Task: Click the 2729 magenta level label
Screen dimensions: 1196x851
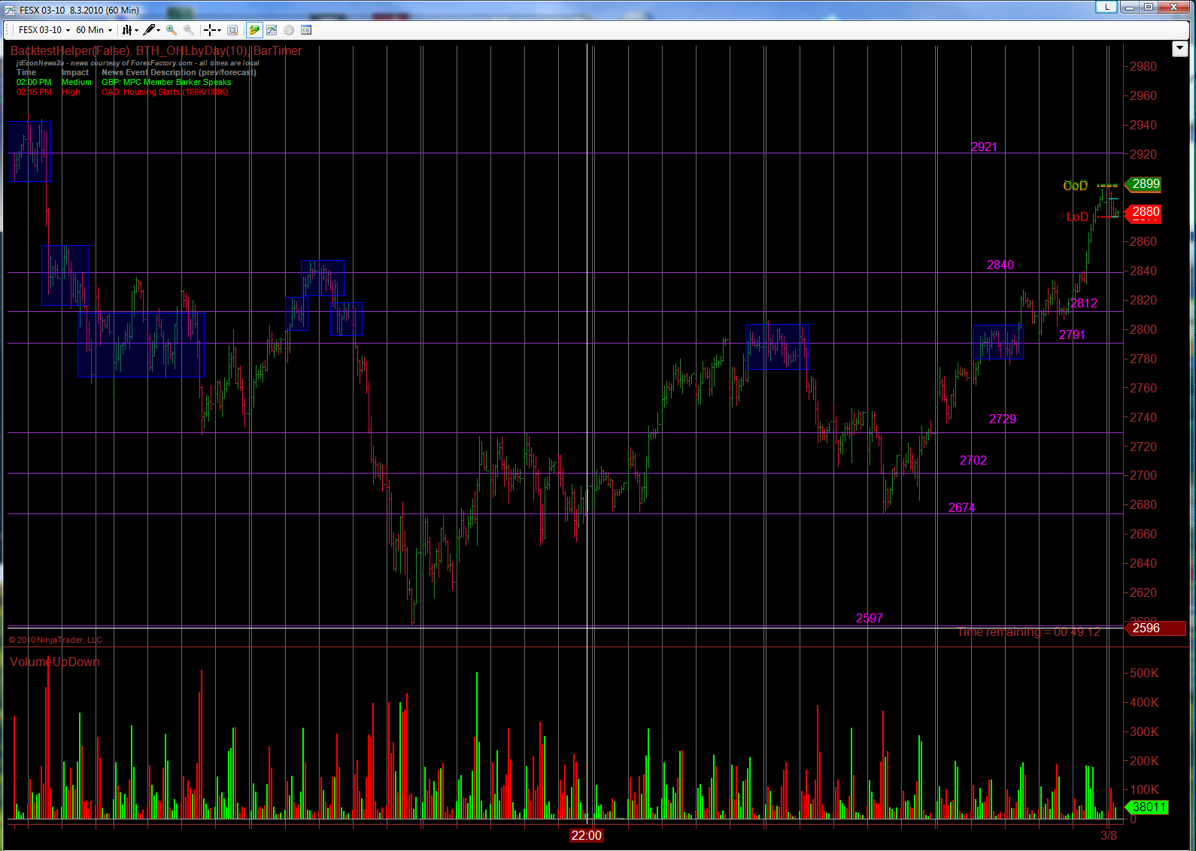Action: point(1003,419)
